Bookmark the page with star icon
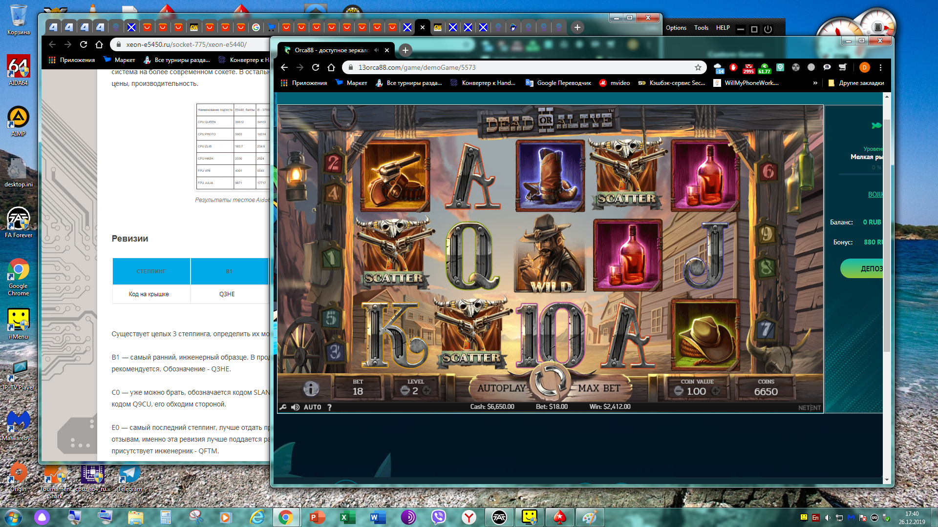938x527 pixels. pos(698,67)
